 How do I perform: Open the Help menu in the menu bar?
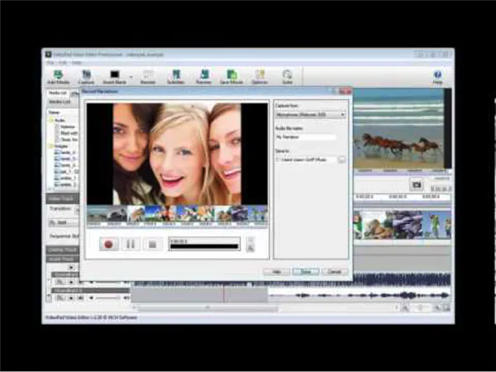coord(76,63)
